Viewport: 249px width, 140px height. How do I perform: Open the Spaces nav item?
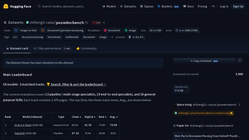point(147,6)
